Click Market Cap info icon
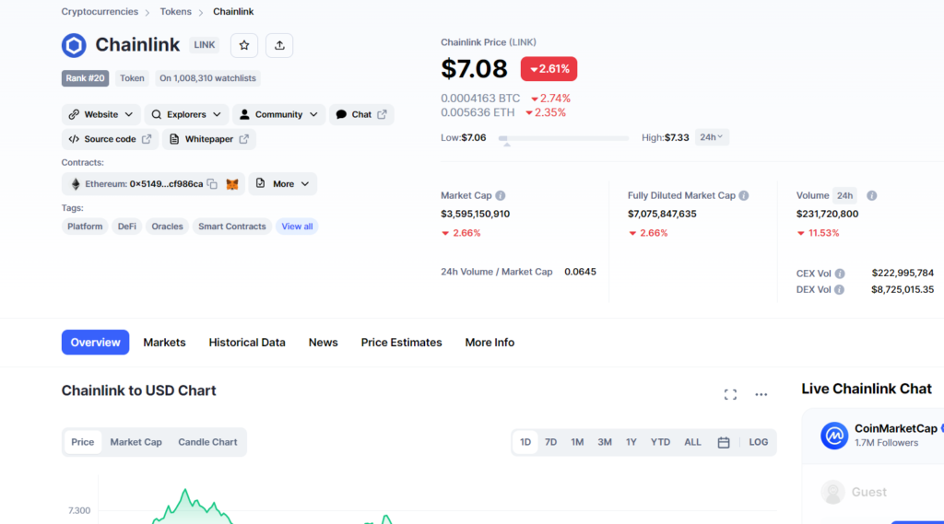 tap(501, 195)
